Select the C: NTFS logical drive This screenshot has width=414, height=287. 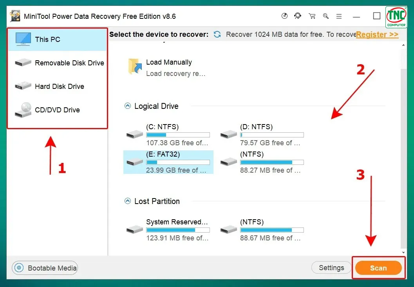point(168,135)
